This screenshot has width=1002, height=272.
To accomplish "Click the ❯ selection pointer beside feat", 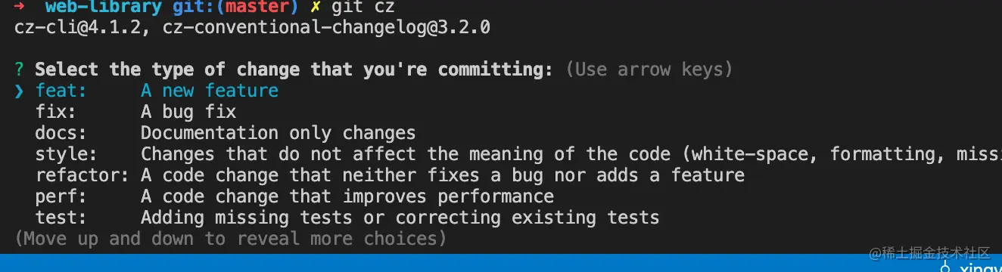I will coord(19,91).
